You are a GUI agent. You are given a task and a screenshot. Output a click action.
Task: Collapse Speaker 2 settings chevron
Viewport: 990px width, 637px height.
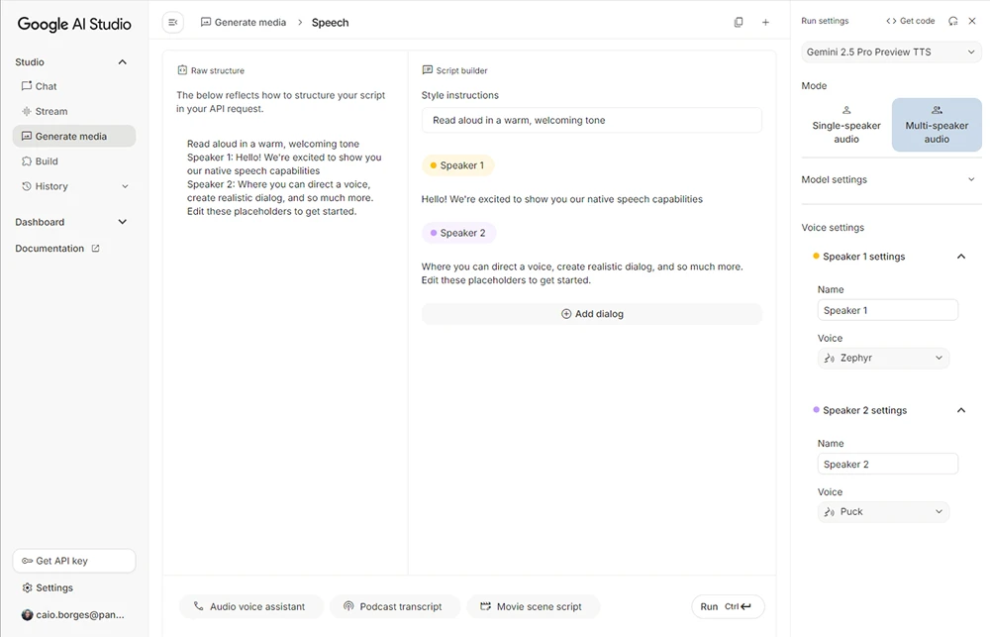tap(961, 411)
